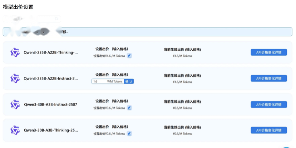Click current price ¥0.6/M Tokens in Instruct-2507 row
Screen dimensions: 296x148
(182, 108)
